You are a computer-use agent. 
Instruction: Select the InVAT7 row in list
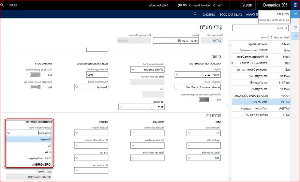tap(261, 89)
